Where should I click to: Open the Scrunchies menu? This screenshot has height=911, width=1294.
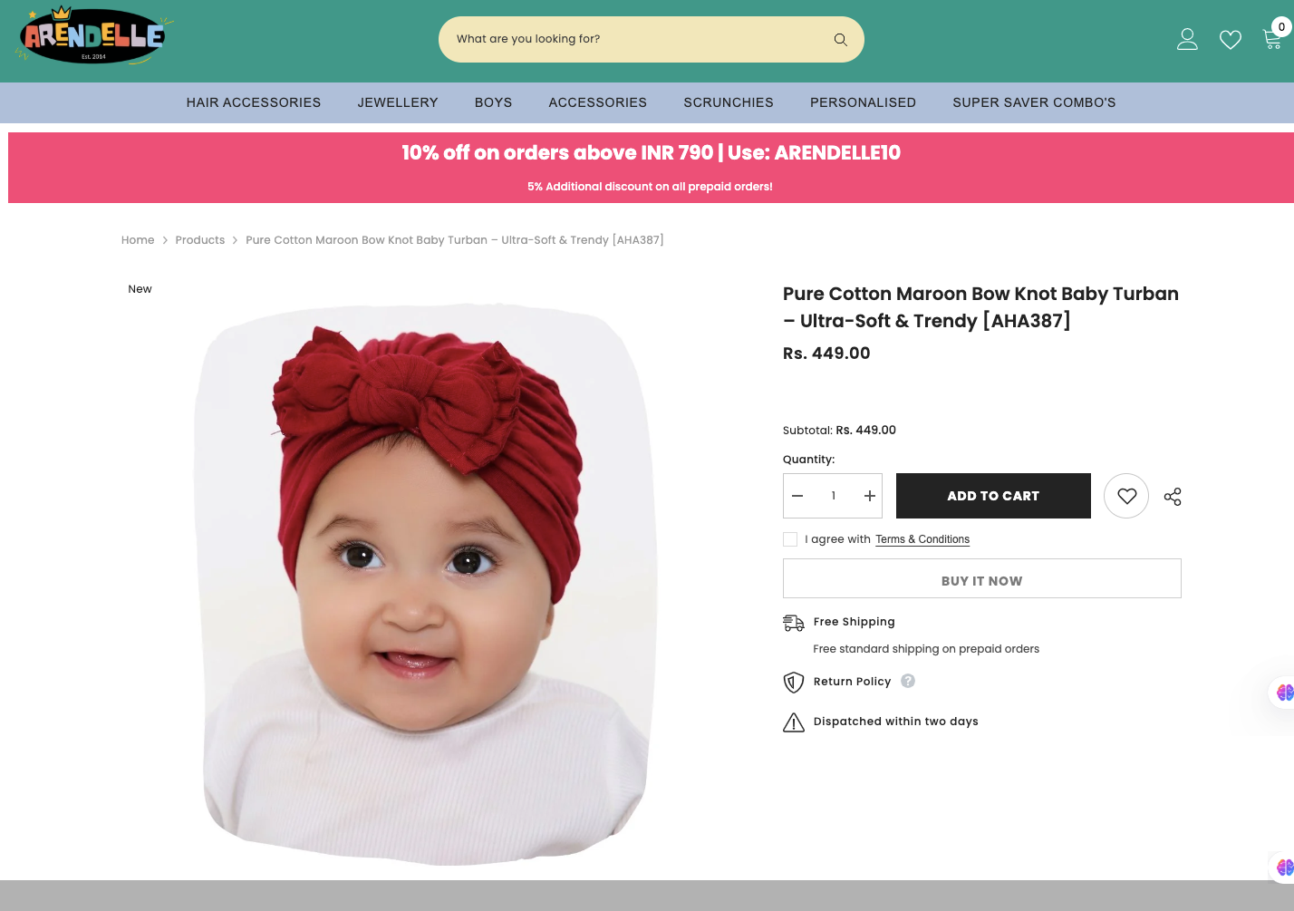(x=729, y=102)
